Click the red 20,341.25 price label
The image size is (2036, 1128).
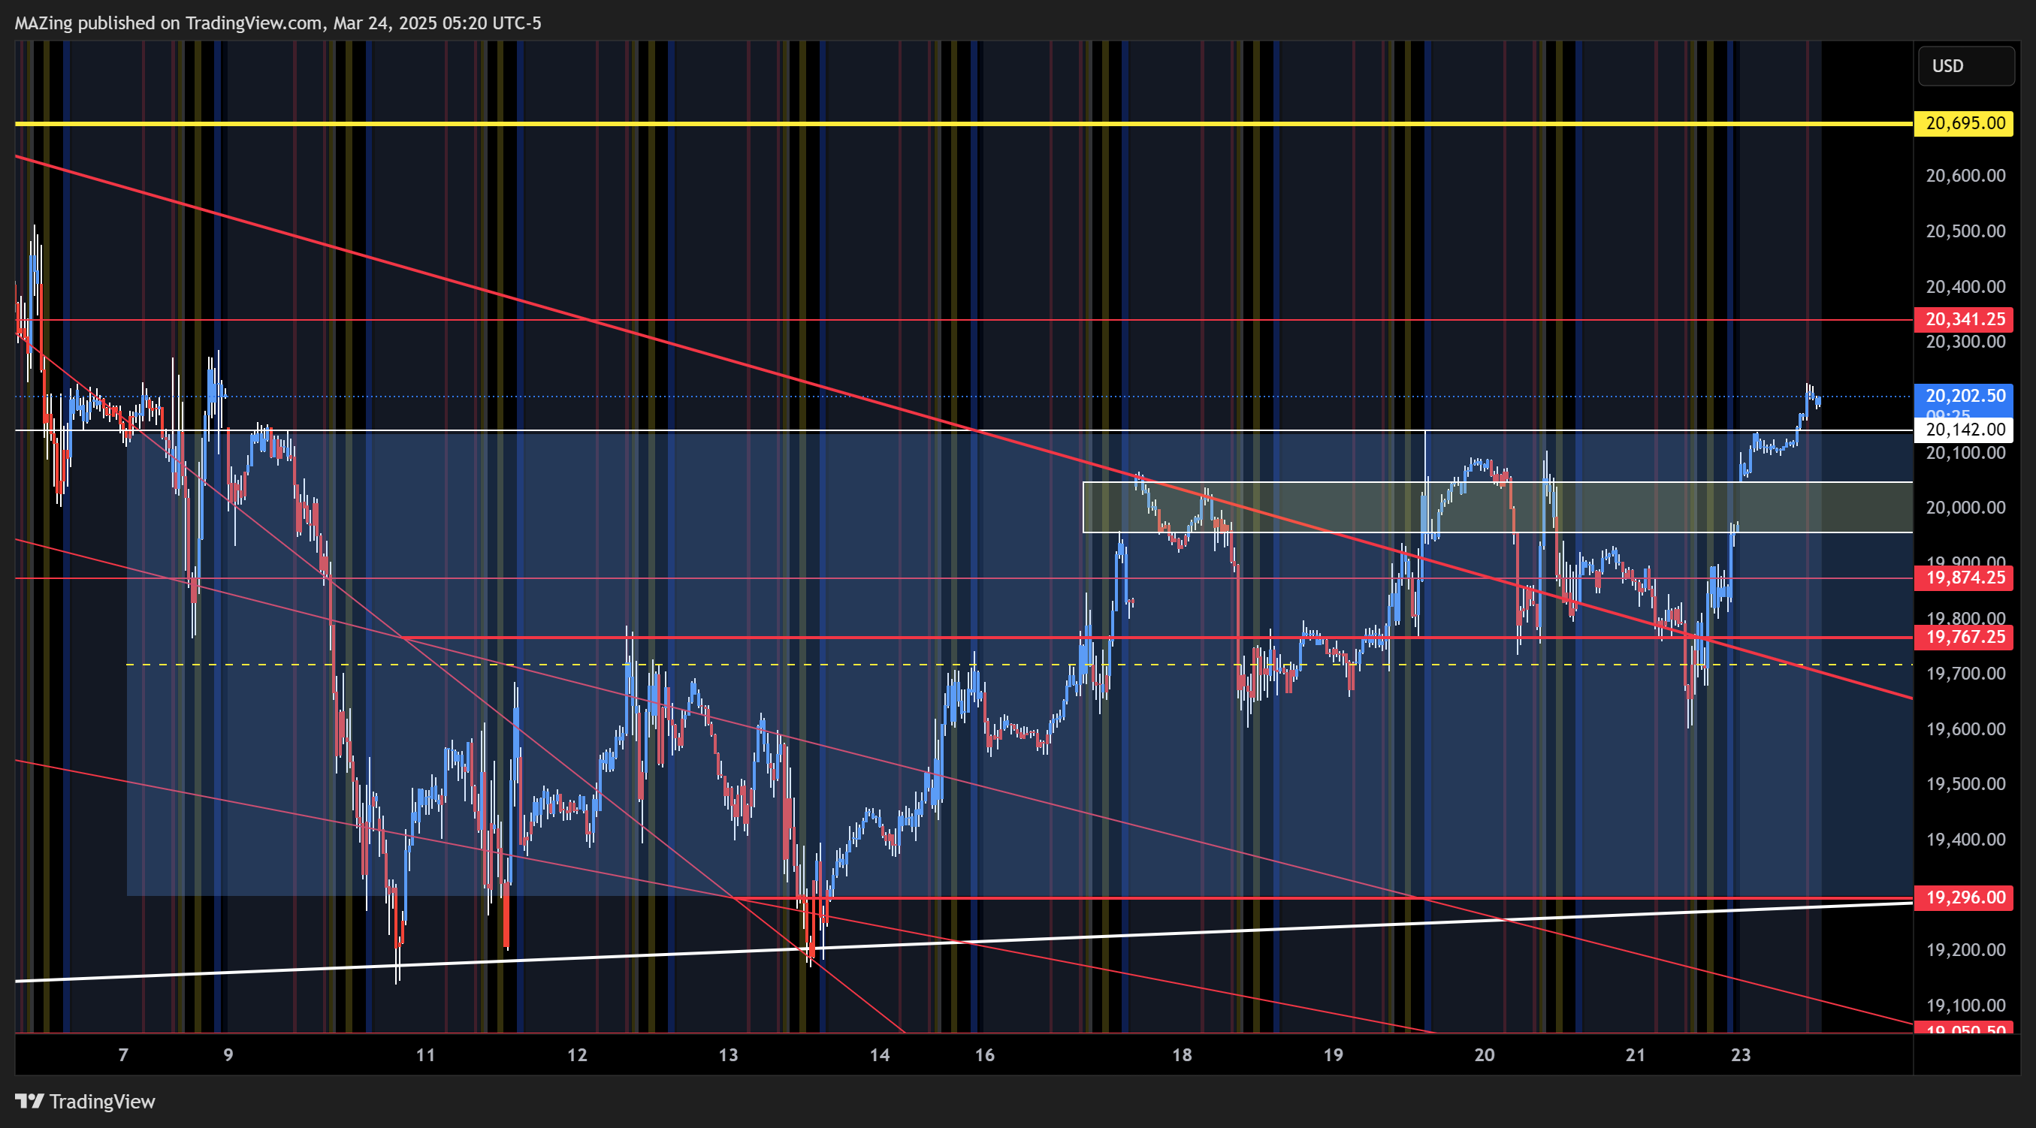click(x=1963, y=319)
